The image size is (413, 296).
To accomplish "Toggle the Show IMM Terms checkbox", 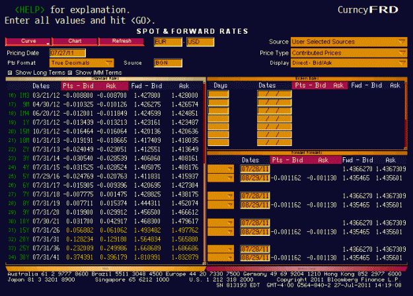I will [x=70, y=73].
